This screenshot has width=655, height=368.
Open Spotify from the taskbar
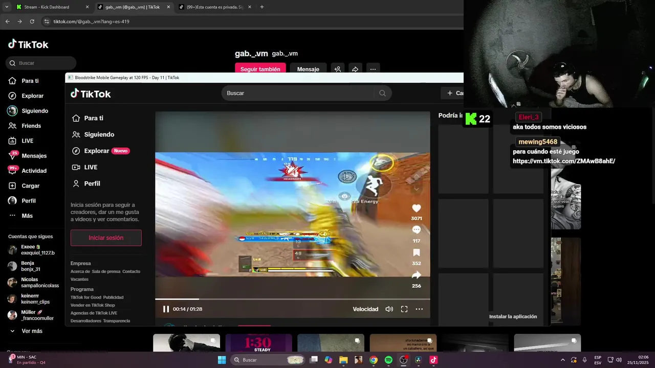click(x=388, y=360)
